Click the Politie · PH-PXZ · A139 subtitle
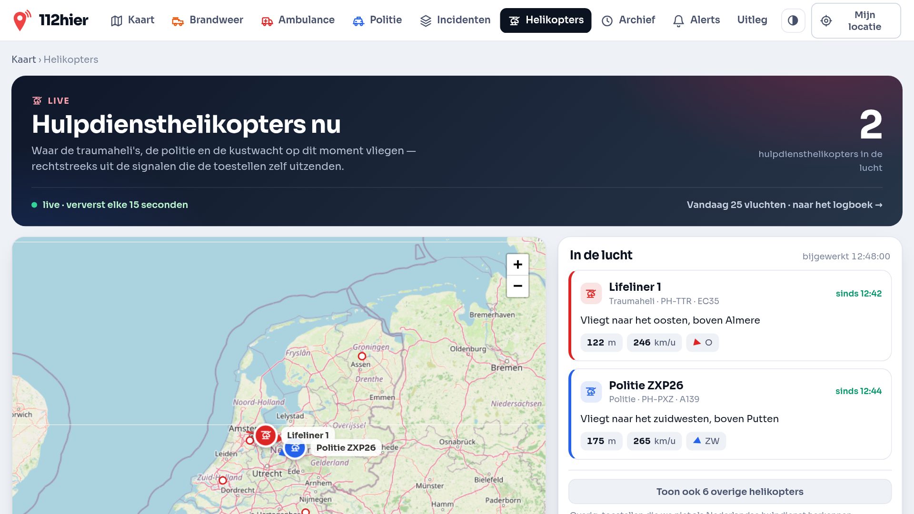The height and width of the screenshot is (514, 914). coord(654,399)
